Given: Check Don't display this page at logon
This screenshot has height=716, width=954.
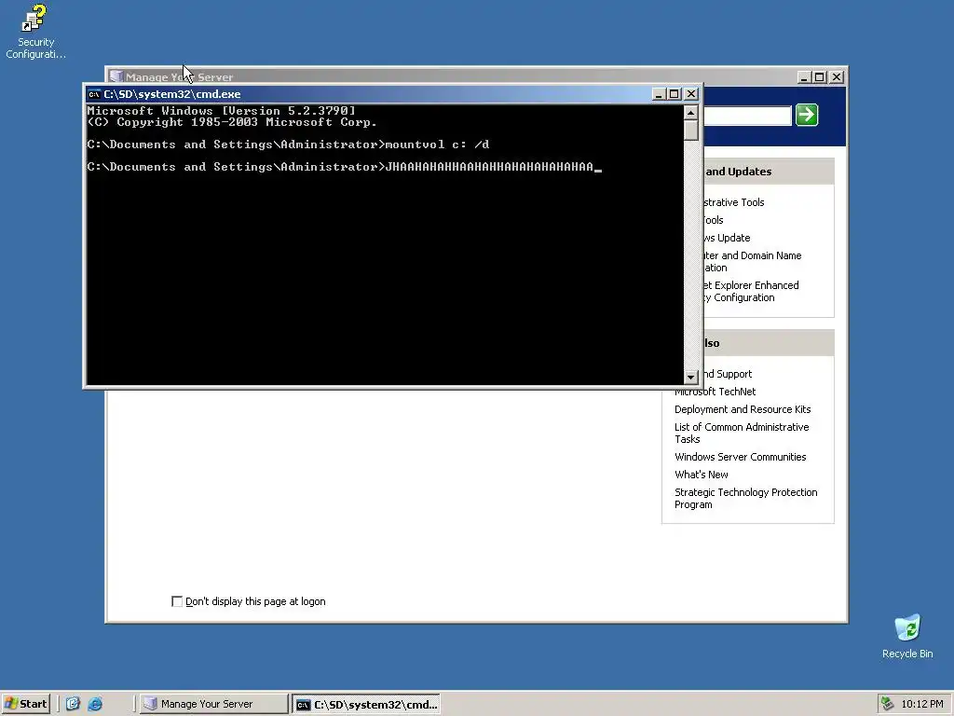Looking at the screenshot, I should tap(177, 601).
